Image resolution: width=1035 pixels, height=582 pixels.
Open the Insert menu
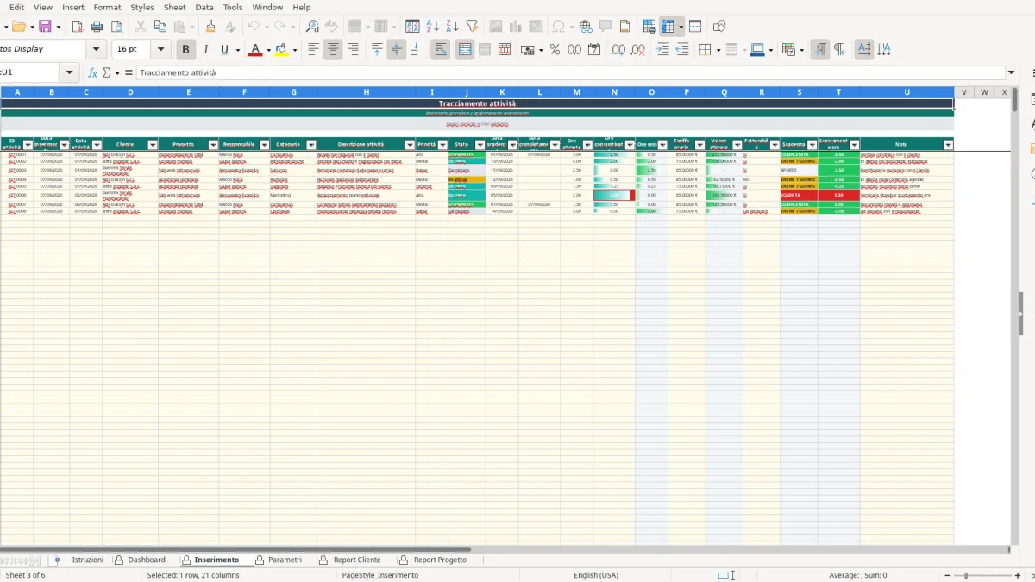point(73,7)
